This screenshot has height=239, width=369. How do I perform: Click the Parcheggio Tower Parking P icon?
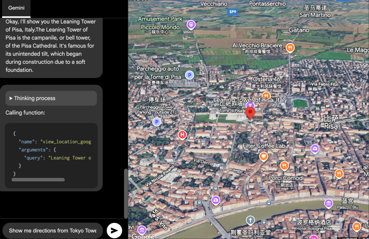[x=156, y=122]
